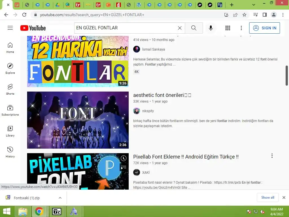Switch to the WordPress tab
The width and height of the screenshot is (289, 217).
(139, 5)
